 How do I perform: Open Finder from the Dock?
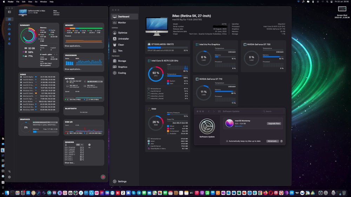click(x=7, y=193)
